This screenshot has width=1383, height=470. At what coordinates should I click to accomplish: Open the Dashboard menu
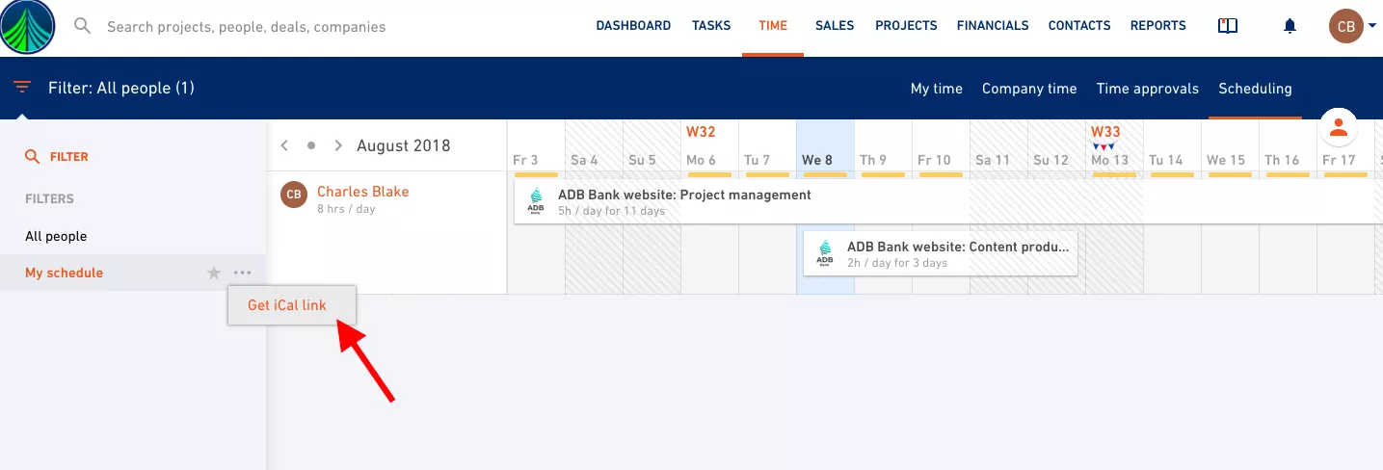coord(633,26)
